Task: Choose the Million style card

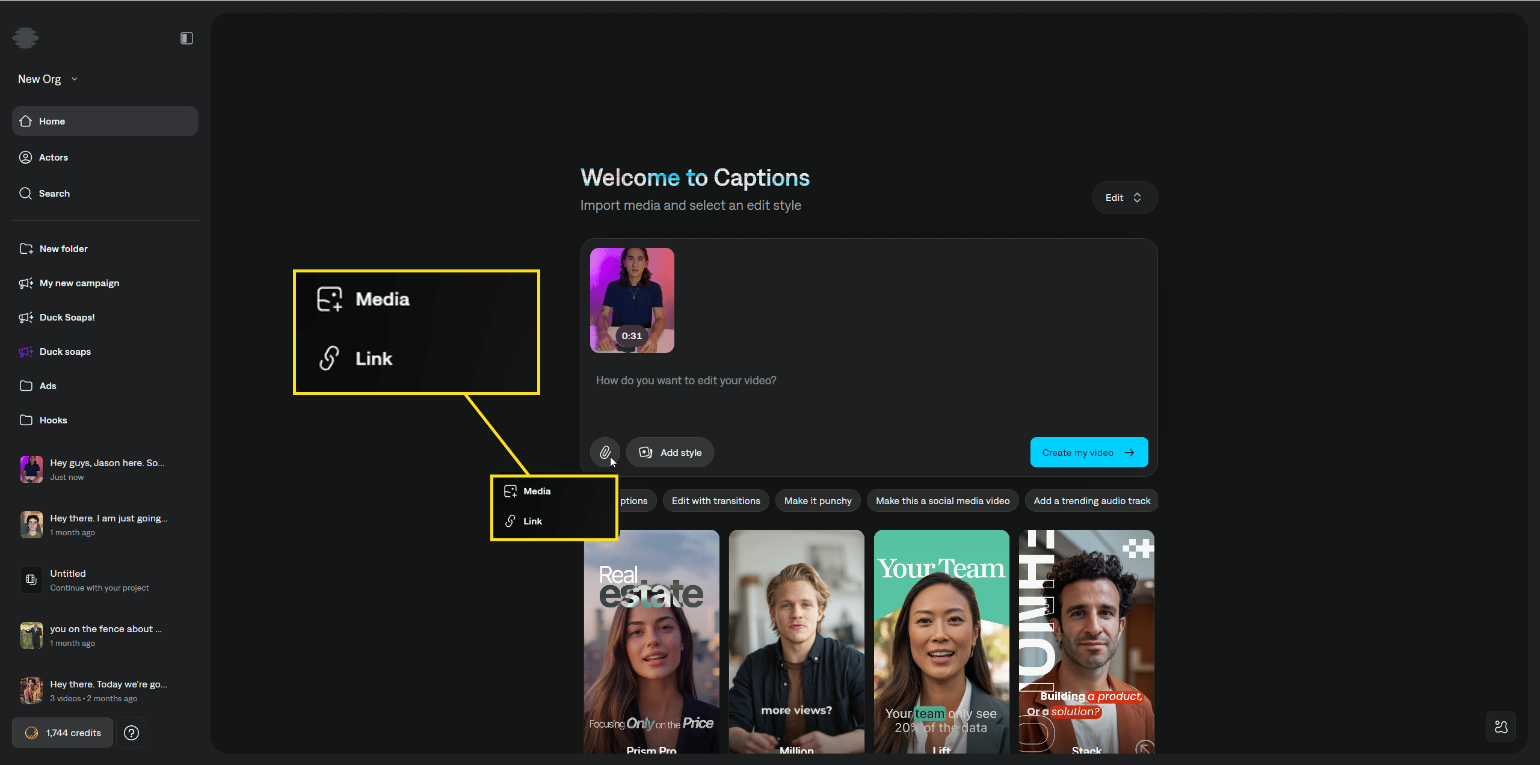Action: click(796, 641)
